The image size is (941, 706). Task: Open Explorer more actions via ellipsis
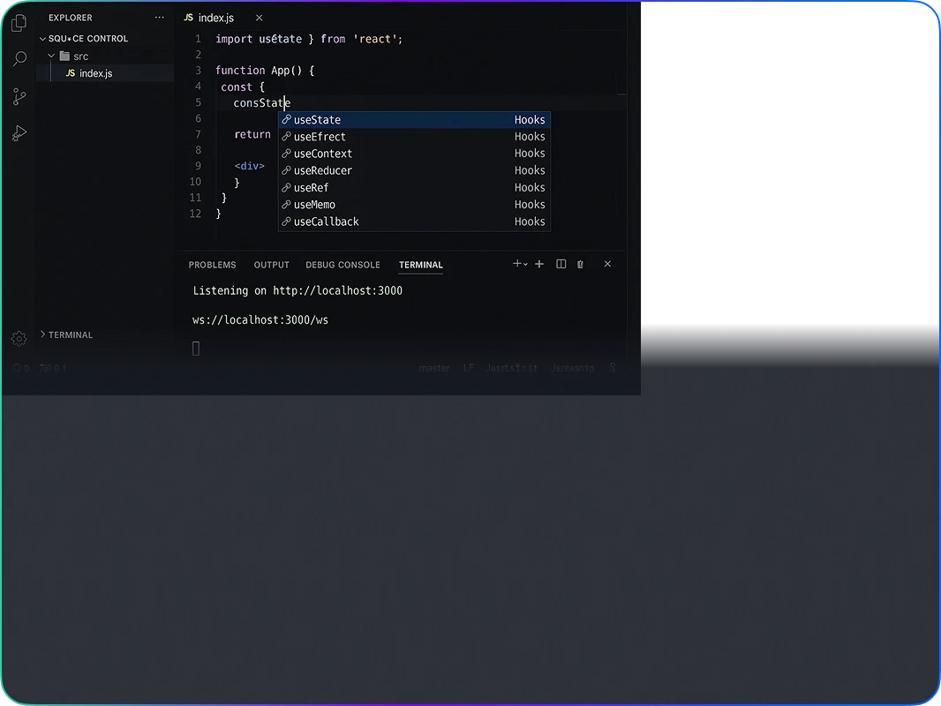(159, 17)
